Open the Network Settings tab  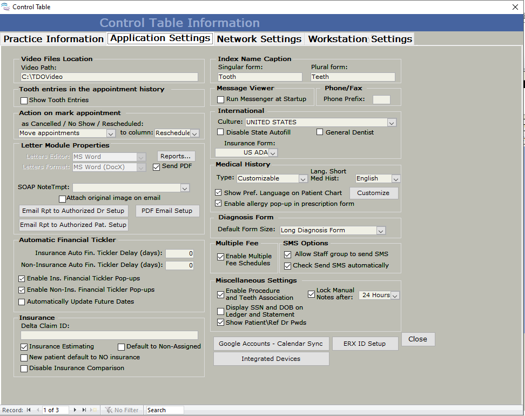click(x=259, y=39)
